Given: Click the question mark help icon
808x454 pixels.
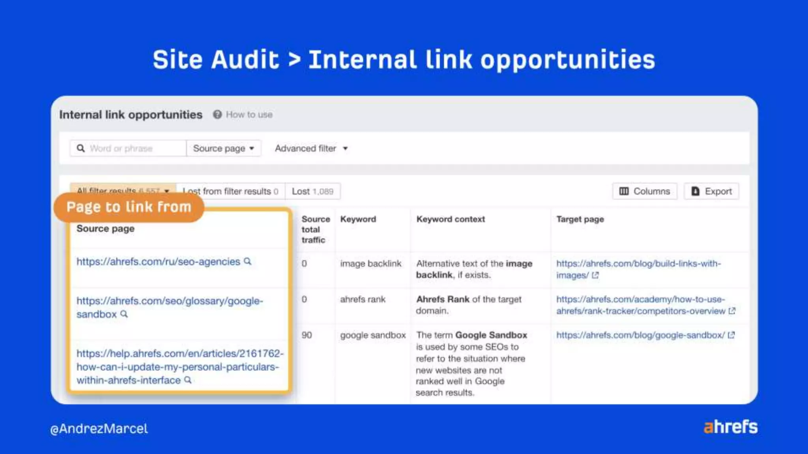Looking at the screenshot, I should [217, 114].
